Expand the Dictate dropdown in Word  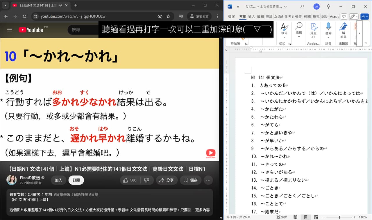[x=328, y=37]
